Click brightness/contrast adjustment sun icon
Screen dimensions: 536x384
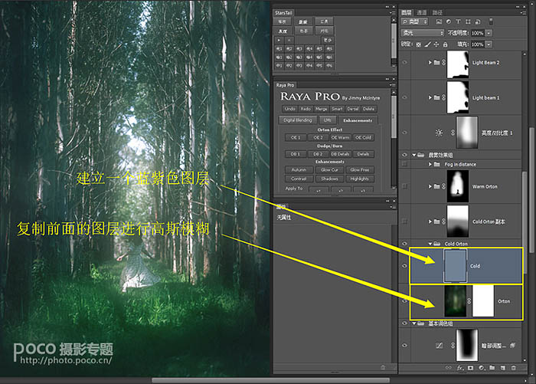tap(439, 133)
